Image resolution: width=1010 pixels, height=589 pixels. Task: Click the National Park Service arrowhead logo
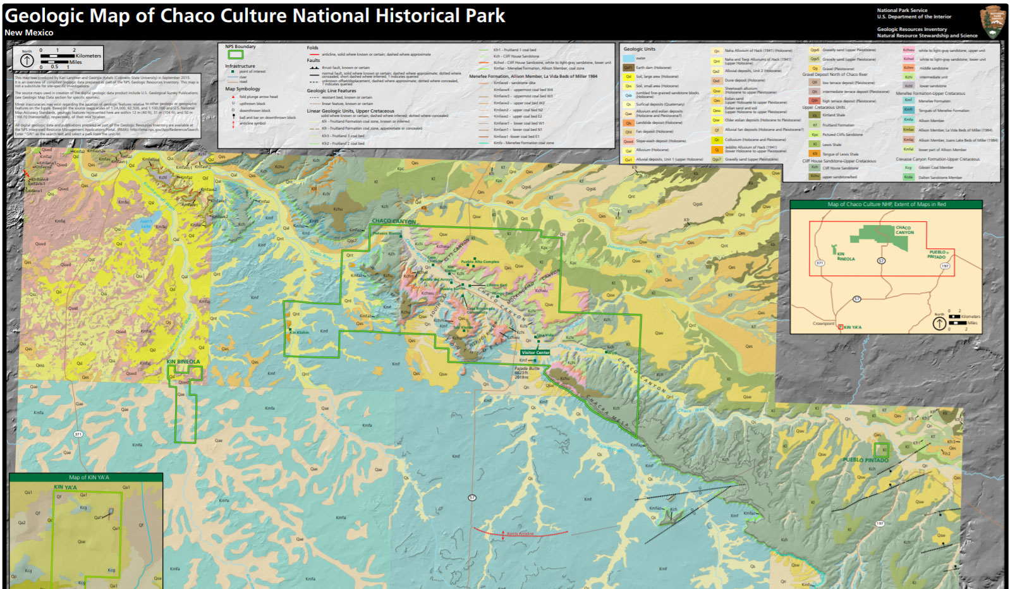pos(992,22)
